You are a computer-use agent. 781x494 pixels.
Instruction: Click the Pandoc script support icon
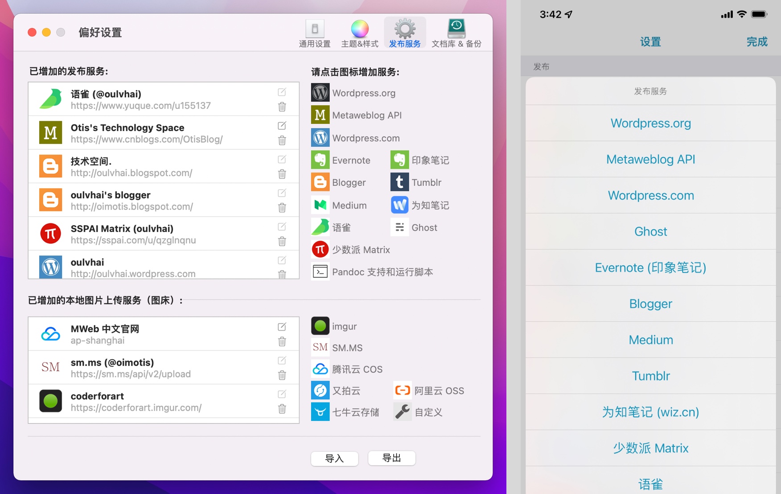click(x=320, y=272)
